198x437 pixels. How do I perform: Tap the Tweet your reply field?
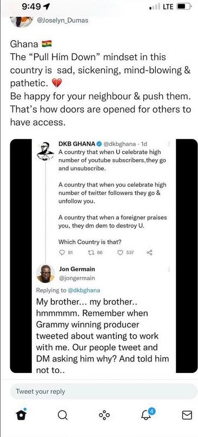tap(104, 391)
